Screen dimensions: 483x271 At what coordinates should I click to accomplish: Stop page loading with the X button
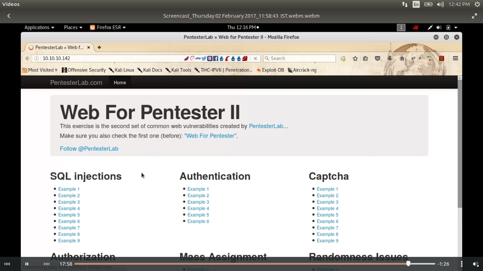255,58
